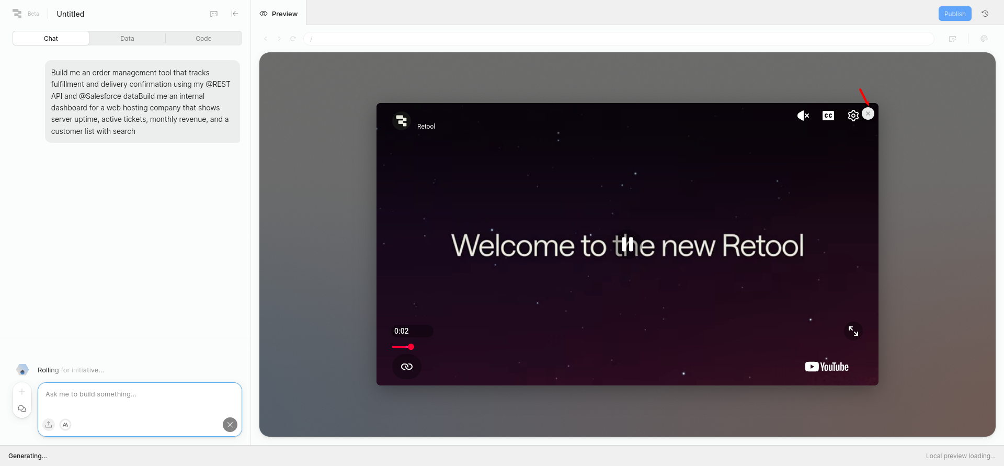Click the plus icon beside chat input
The image size is (1004, 466).
click(x=22, y=392)
